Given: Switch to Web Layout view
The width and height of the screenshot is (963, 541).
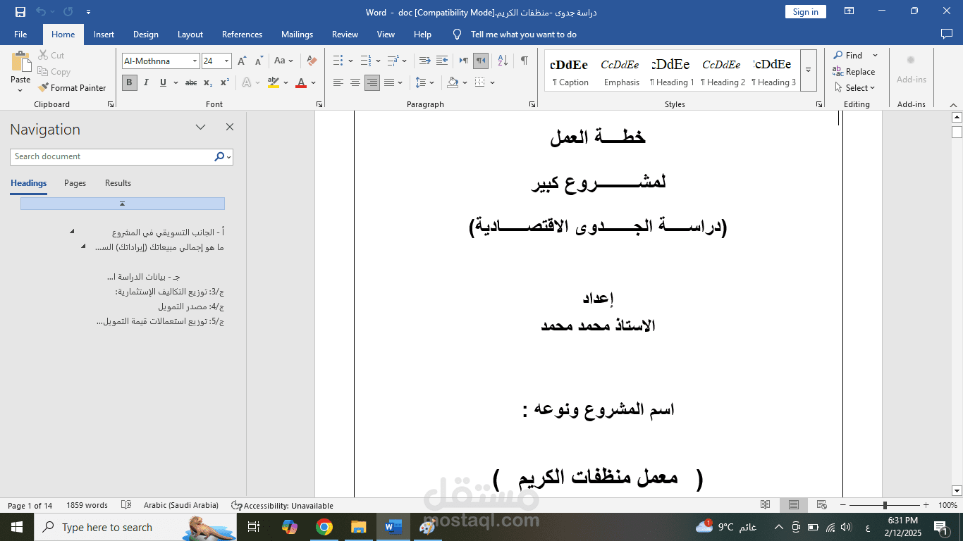Looking at the screenshot, I should 821,505.
